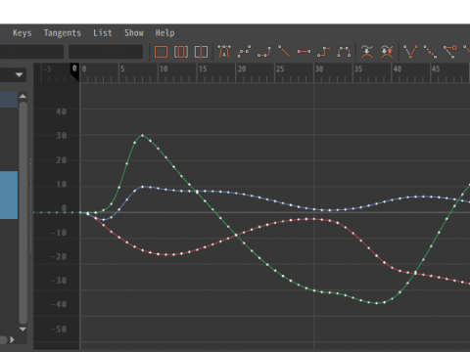Open the Show menu

134,33
